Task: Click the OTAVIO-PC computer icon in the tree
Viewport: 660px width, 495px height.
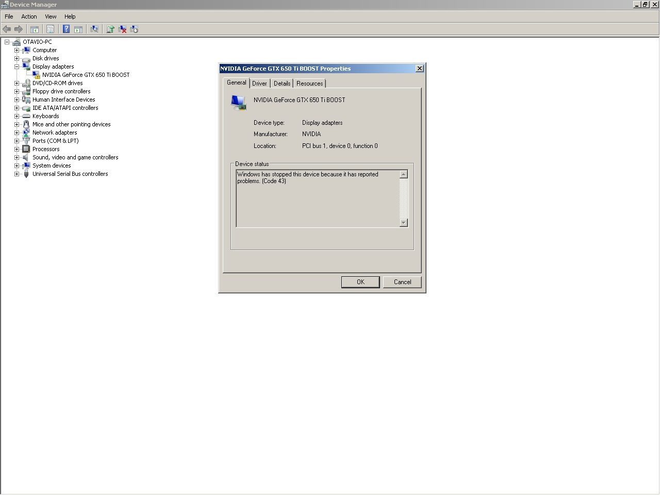Action: pos(16,42)
